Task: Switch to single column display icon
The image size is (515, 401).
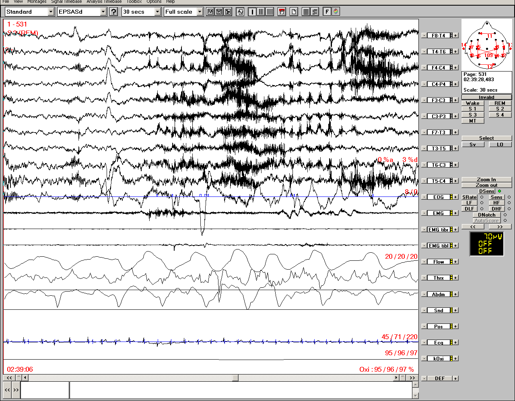Action: tap(252, 12)
